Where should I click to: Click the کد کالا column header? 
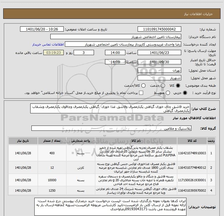192,141
